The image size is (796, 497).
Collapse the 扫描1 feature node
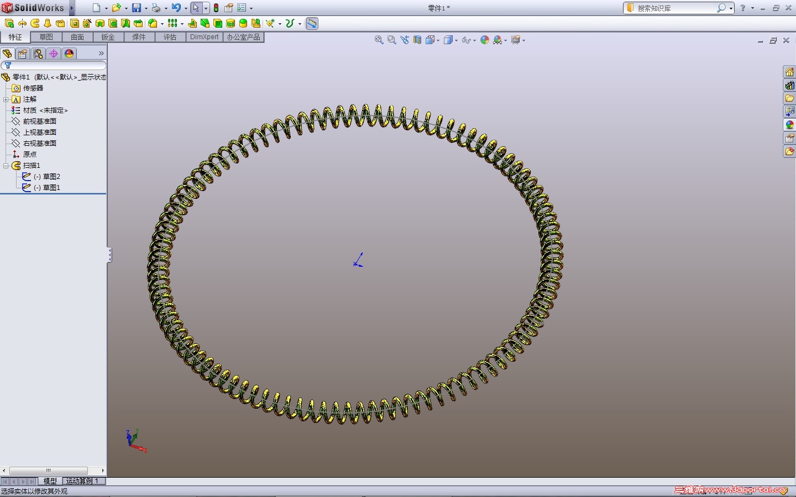[6, 166]
